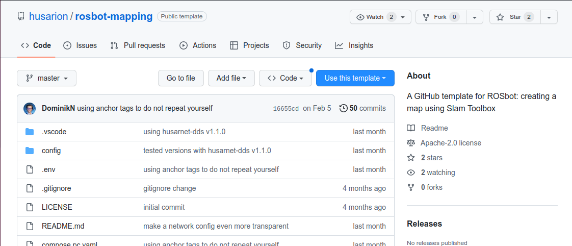Expand the Watch dropdown arrow

[403, 17]
